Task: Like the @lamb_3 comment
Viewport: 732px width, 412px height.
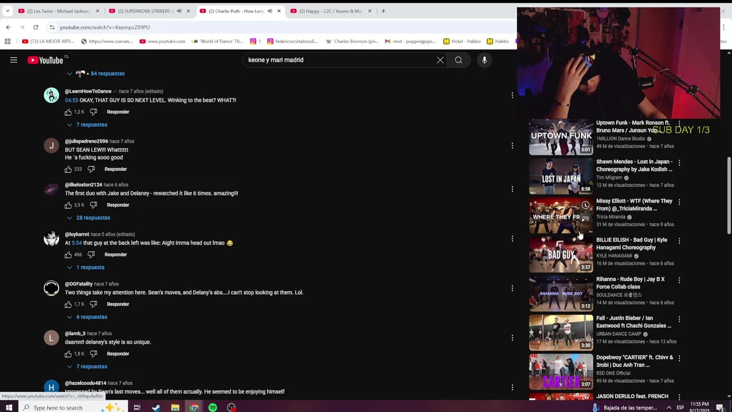Action: point(68,354)
